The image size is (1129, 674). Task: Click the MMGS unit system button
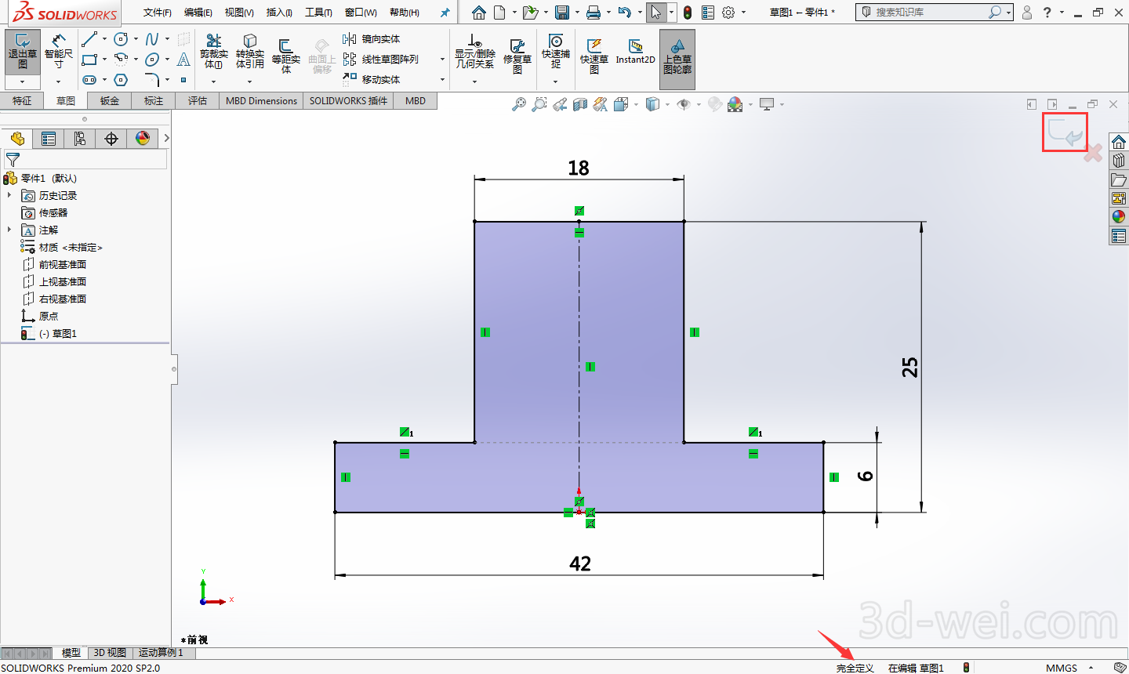(x=1062, y=668)
